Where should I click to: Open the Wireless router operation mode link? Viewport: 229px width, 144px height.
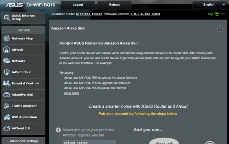tap(89, 14)
